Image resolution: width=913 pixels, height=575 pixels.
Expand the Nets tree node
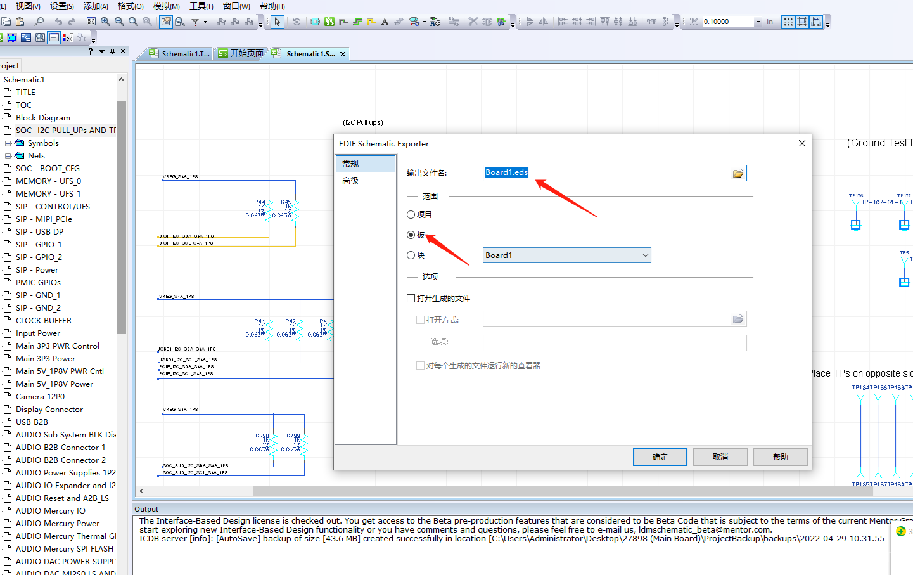click(x=8, y=156)
